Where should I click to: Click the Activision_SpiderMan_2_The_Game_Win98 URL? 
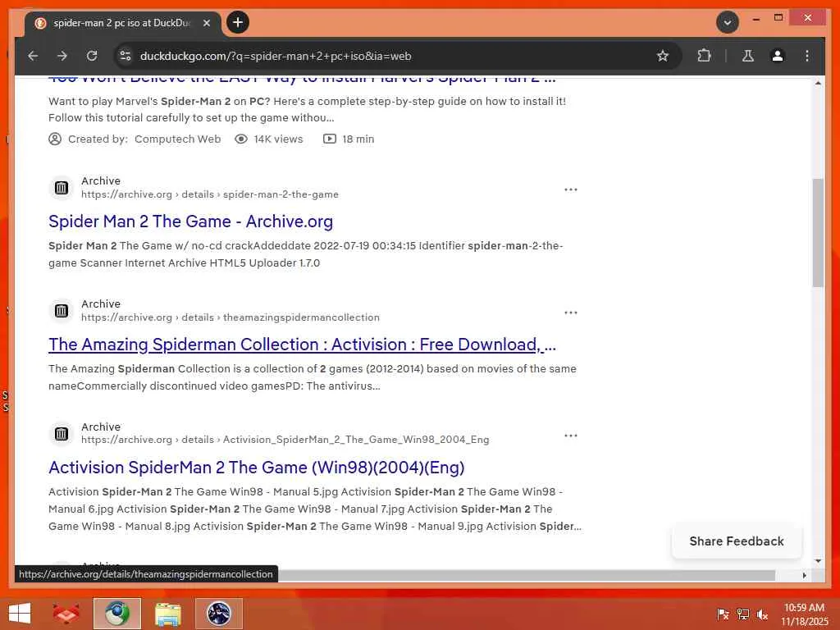[285, 440]
